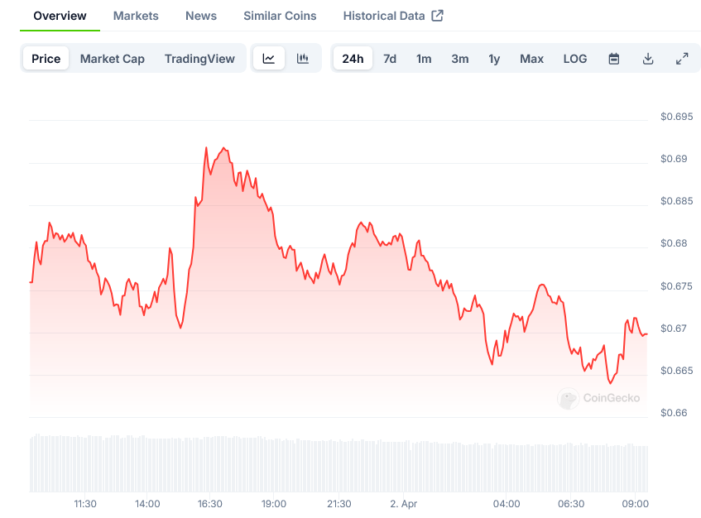Viewport: 701px width, 518px height.
Task: Open the external link icon beside Historical Data
Action: 437,16
